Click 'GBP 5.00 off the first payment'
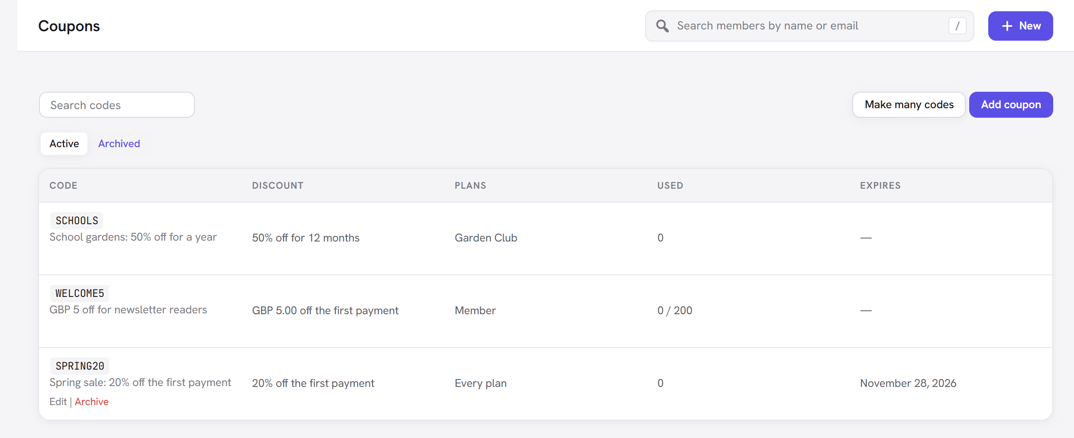The height and width of the screenshot is (438, 1074). pyautogui.click(x=325, y=310)
